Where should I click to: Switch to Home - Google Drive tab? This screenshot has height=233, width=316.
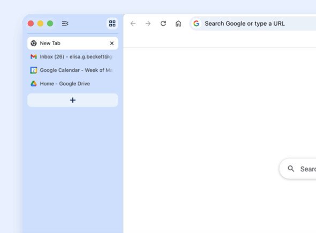point(73,84)
